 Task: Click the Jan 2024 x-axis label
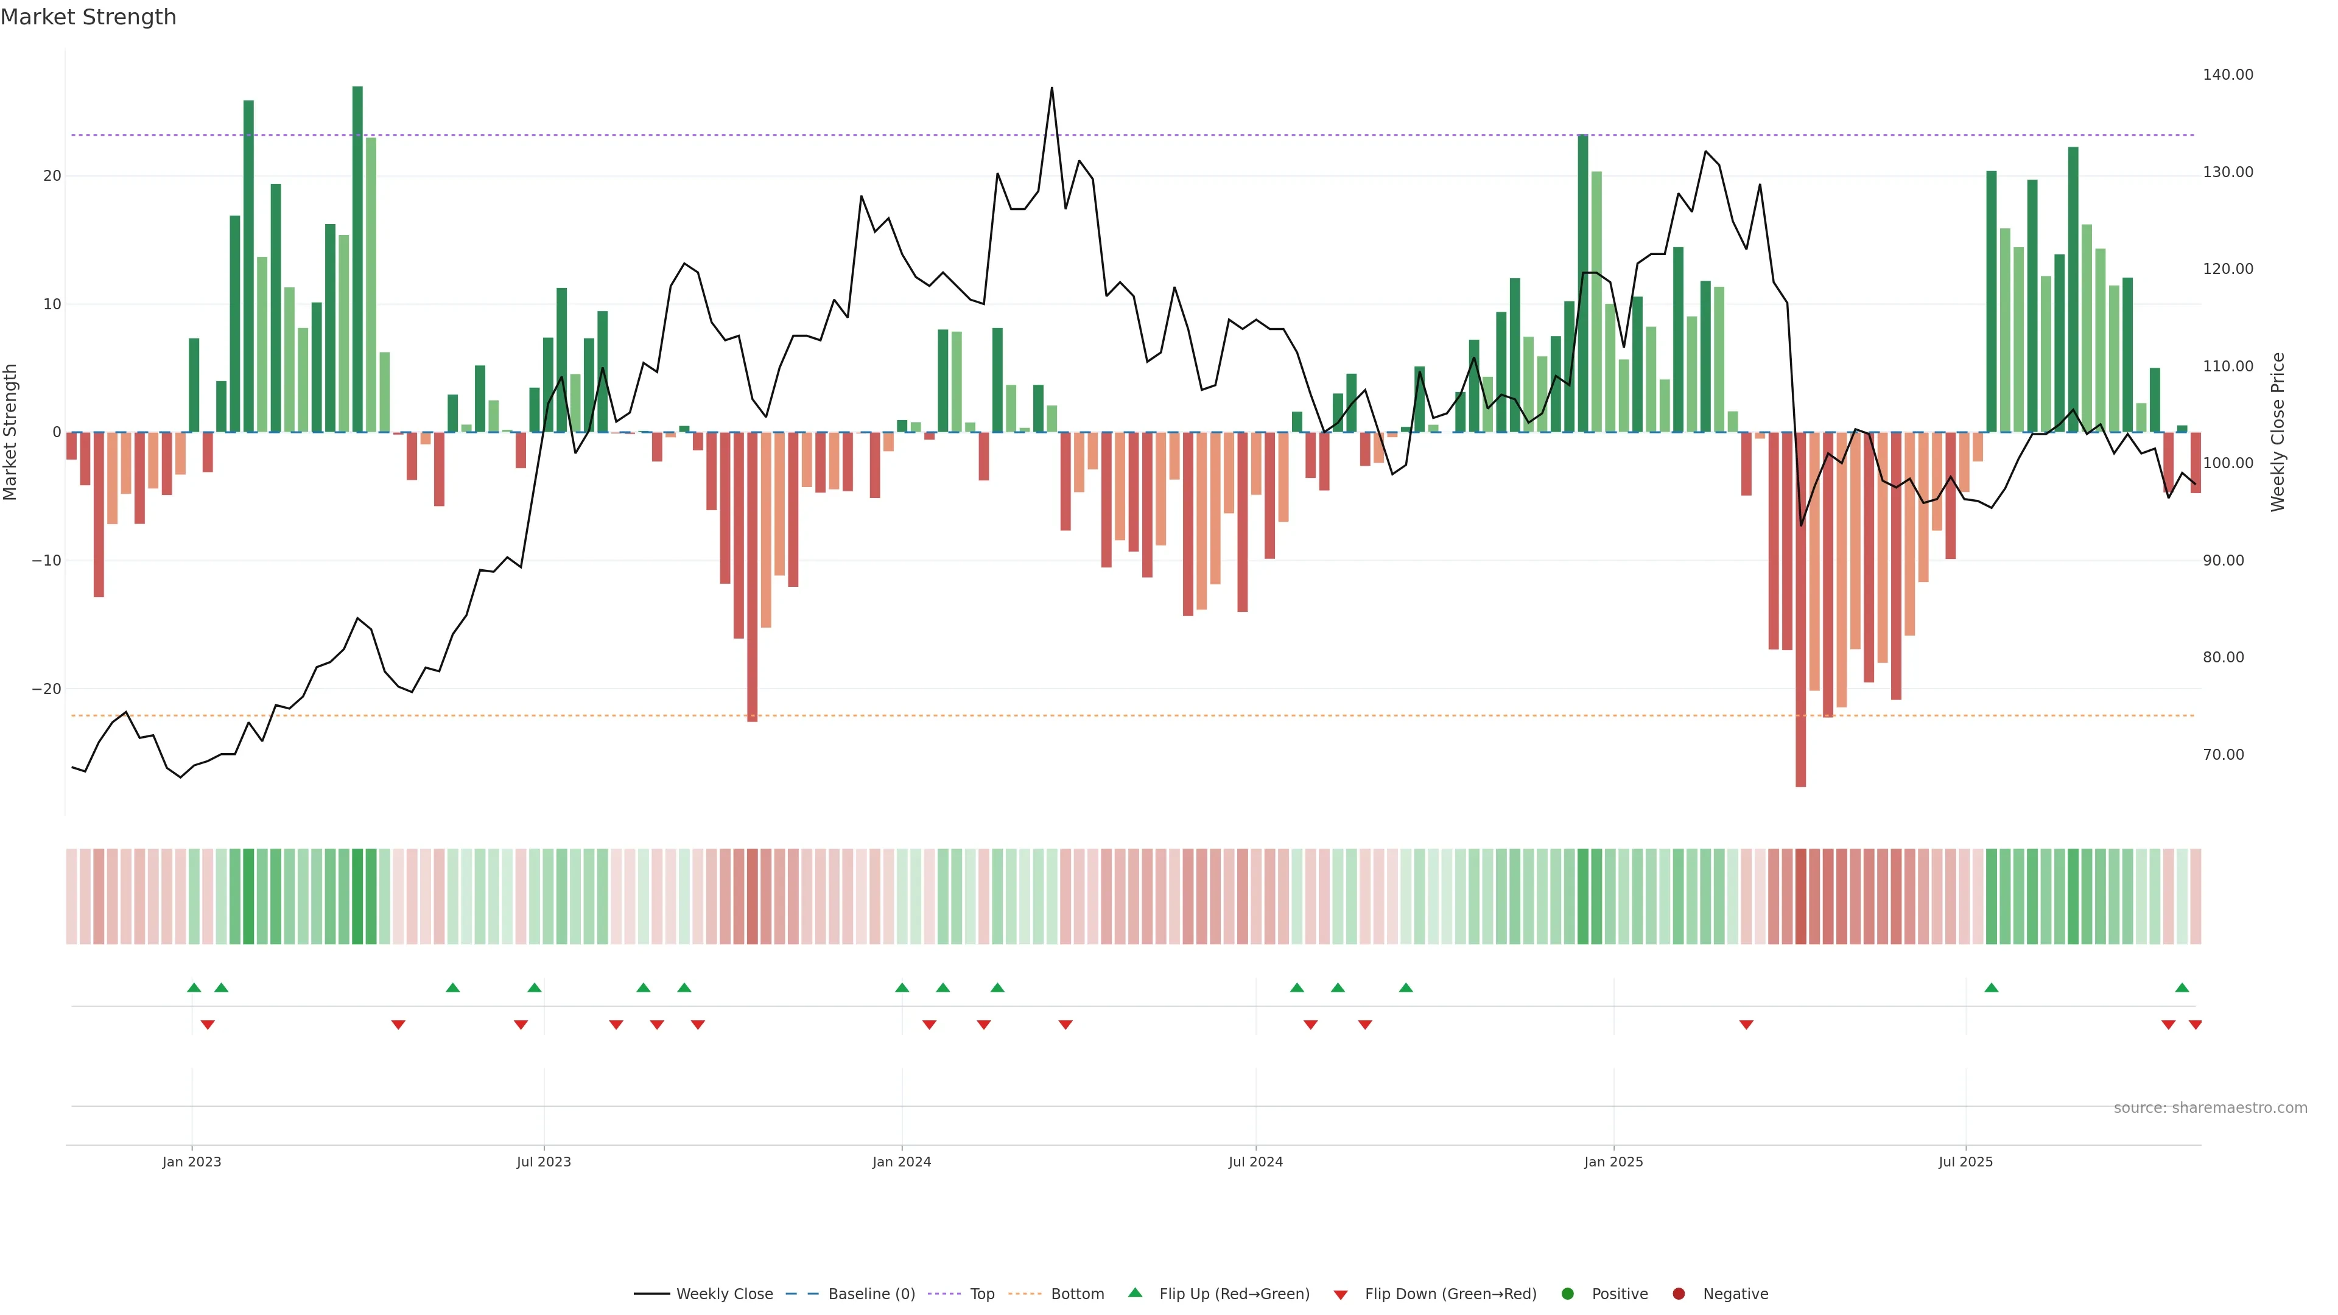pyautogui.click(x=901, y=1162)
